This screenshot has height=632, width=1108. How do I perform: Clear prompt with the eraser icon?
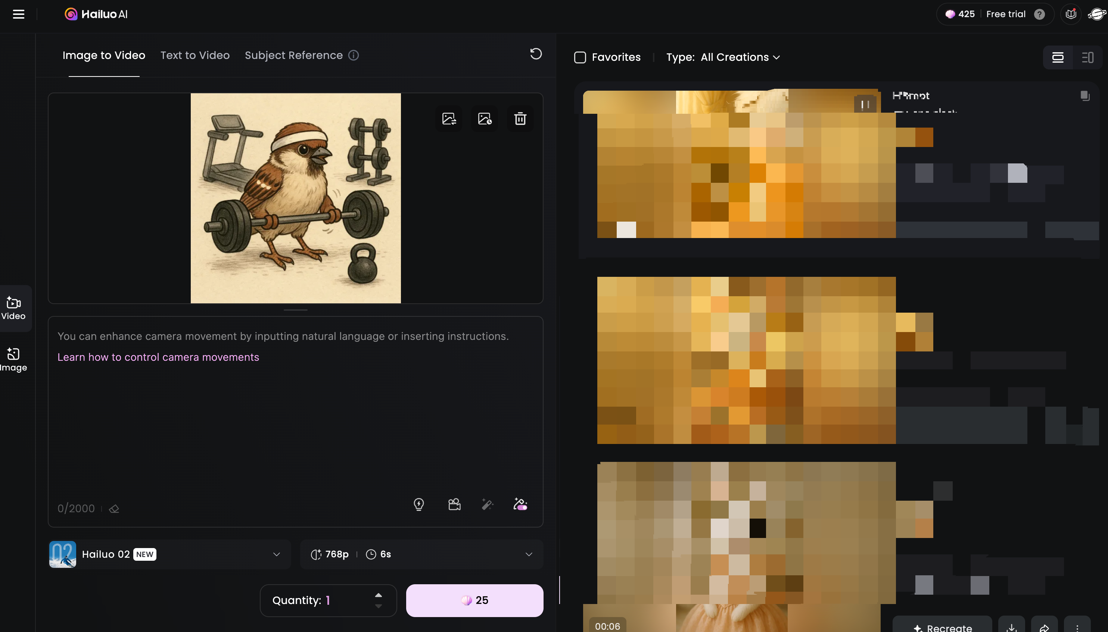click(114, 509)
